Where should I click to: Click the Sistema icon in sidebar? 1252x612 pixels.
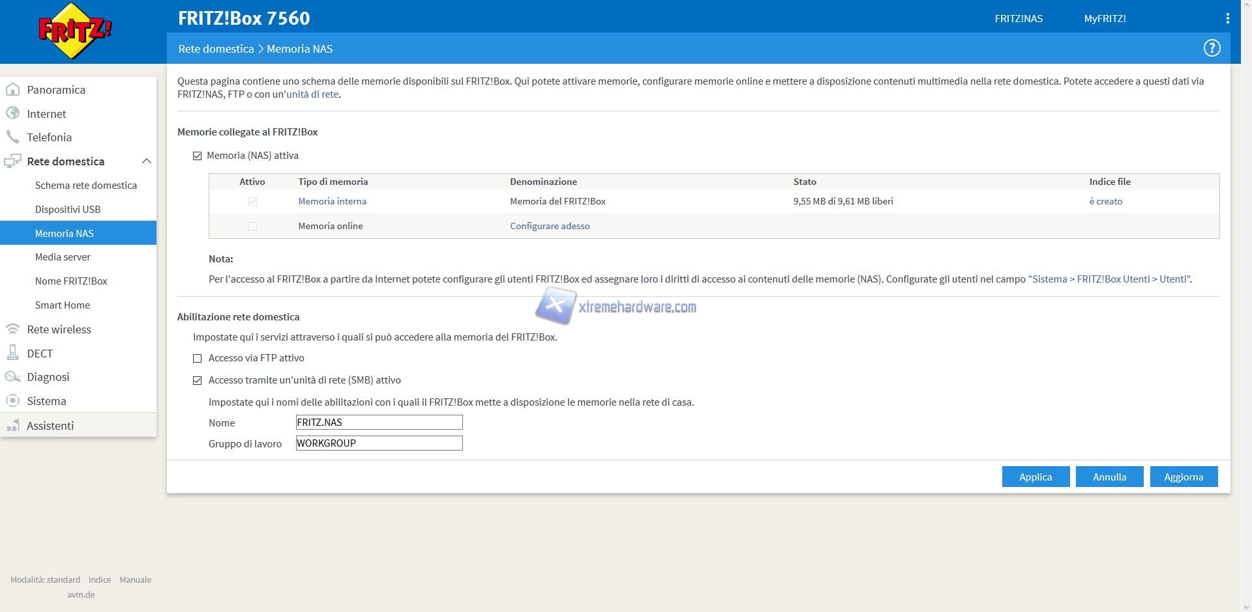point(12,401)
